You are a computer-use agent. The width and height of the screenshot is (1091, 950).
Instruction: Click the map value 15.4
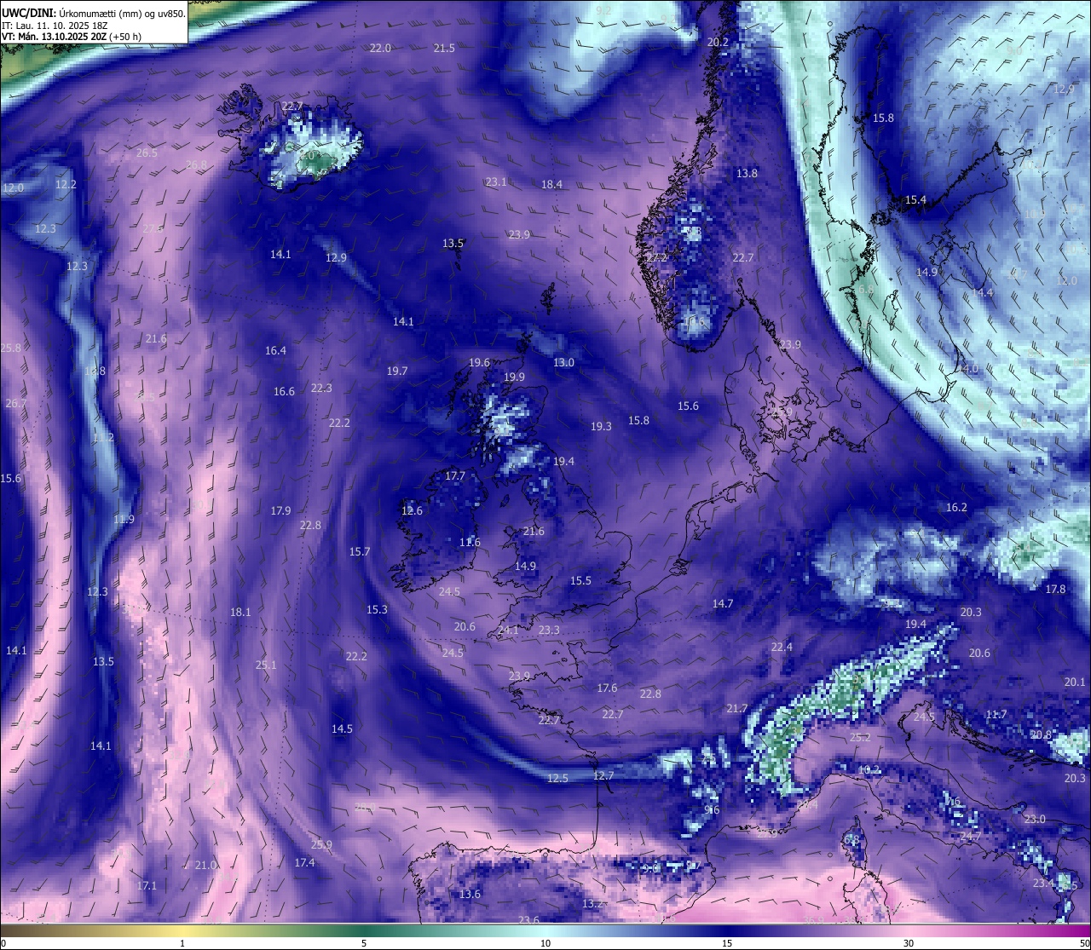(915, 200)
